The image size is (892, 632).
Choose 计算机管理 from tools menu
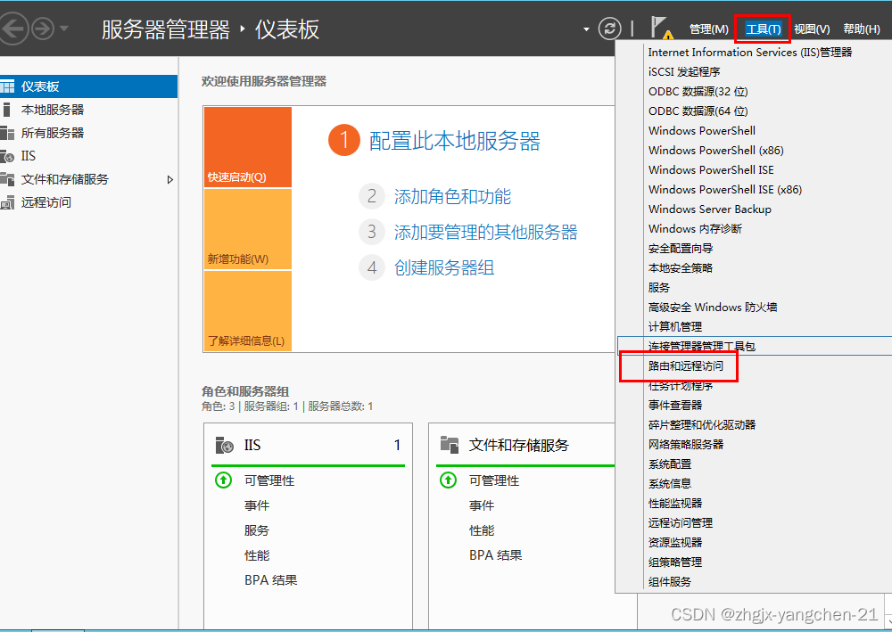[x=674, y=327]
